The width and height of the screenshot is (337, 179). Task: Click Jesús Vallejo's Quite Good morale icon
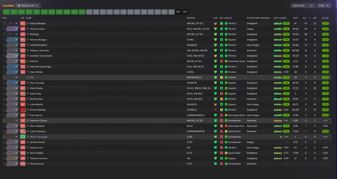[226, 153]
